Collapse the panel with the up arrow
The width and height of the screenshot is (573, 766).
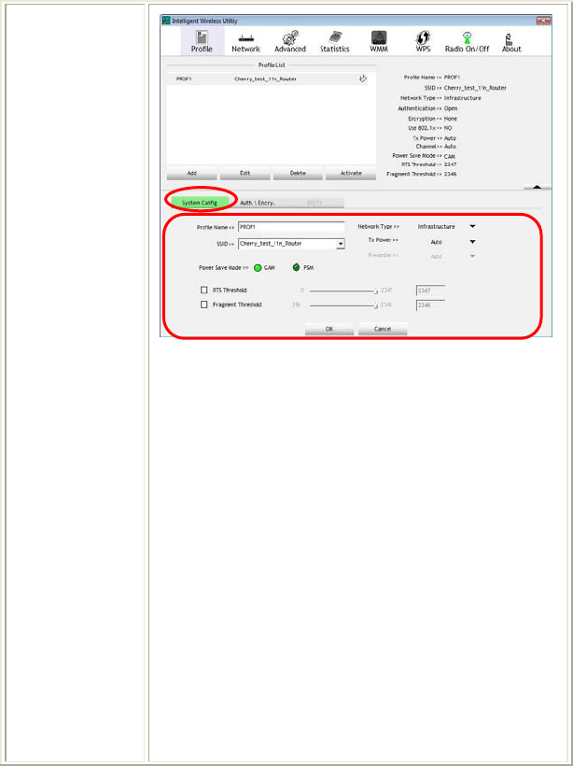click(x=538, y=187)
